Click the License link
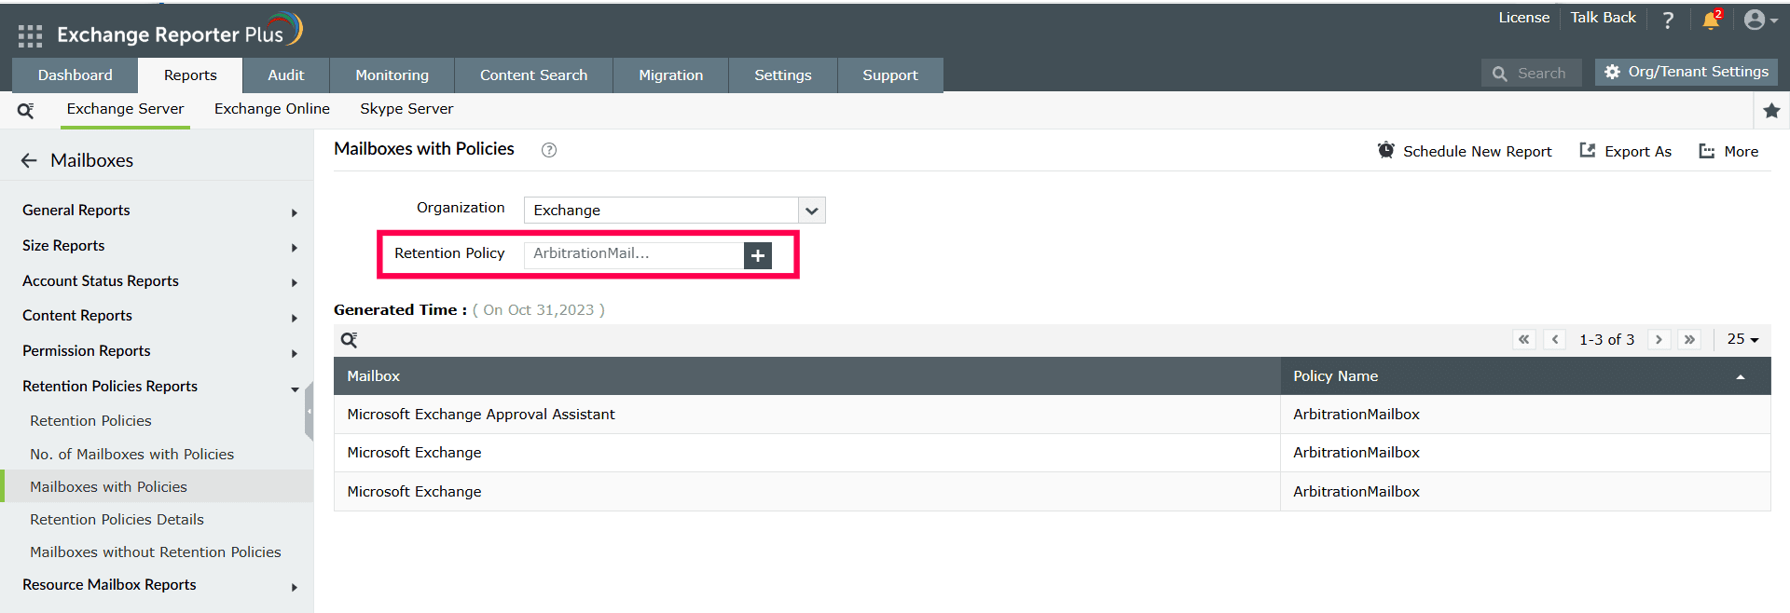The height and width of the screenshot is (613, 1790). point(1524,18)
